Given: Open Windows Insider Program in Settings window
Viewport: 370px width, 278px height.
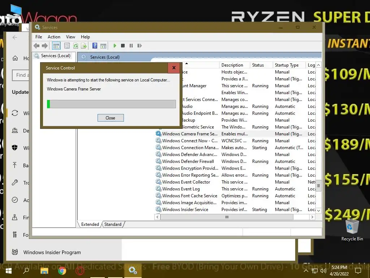Looking at the screenshot, I should tap(52, 252).
